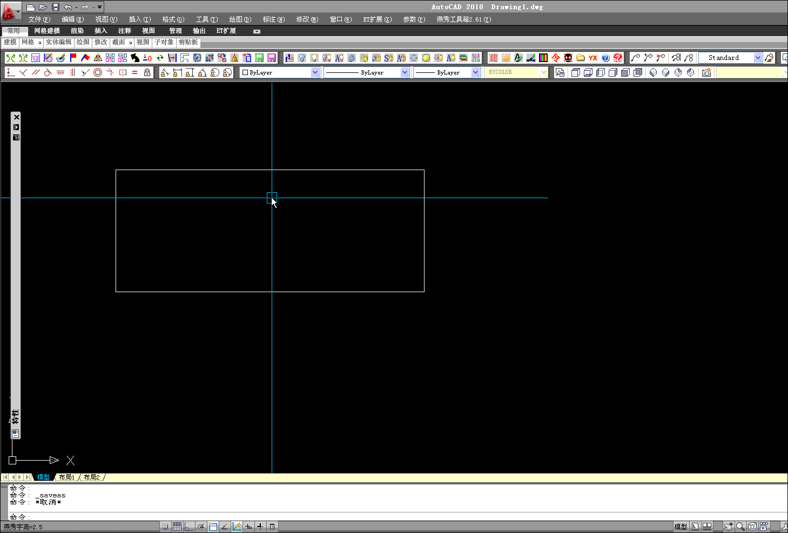Open the ribbon minimize dropdown button

pyautogui.click(x=257, y=31)
